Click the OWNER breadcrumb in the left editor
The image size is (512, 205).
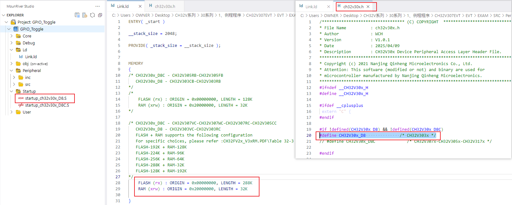(143, 15)
